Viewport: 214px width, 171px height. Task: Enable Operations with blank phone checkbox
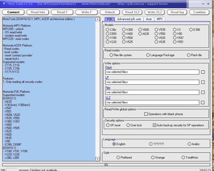(146, 114)
